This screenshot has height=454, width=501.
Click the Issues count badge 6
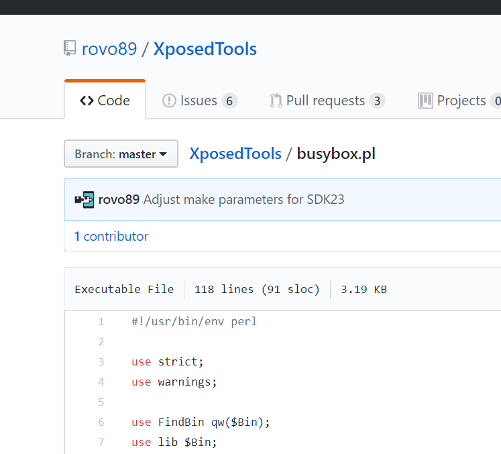(x=229, y=101)
